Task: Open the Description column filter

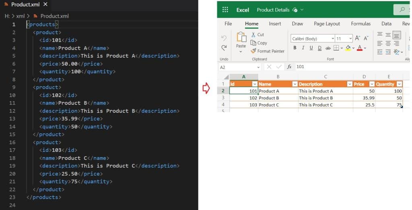Action: [x=350, y=84]
